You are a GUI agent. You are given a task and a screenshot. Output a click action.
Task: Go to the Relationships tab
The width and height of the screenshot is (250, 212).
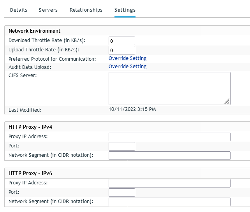point(86,10)
